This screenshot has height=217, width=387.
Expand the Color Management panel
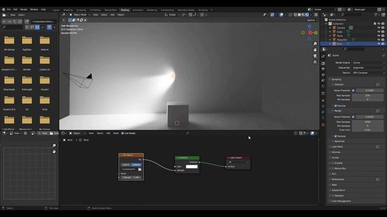tap(341, 201)
